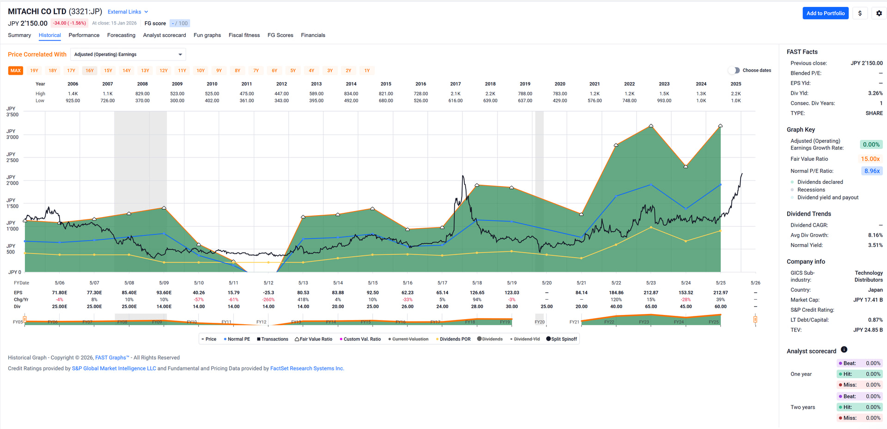Select the MAX time period button
The image size is (887, 429).
16,71
